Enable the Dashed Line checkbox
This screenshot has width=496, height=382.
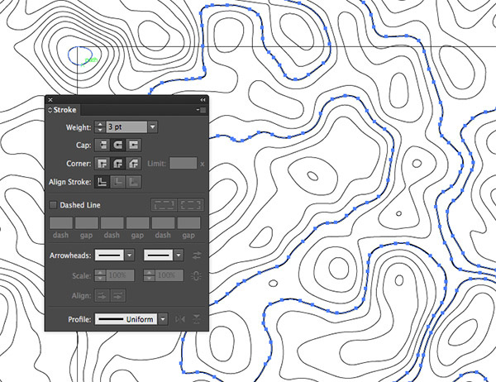tap(54, 205)
